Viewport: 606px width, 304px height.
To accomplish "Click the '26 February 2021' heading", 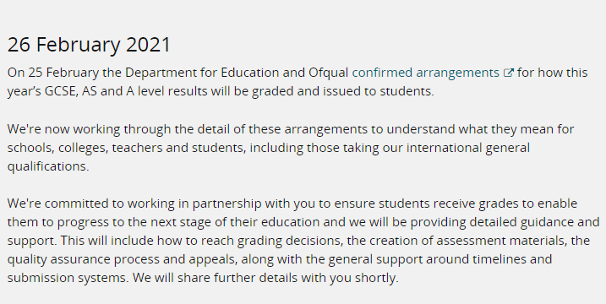I will click(x=89, y=45).
